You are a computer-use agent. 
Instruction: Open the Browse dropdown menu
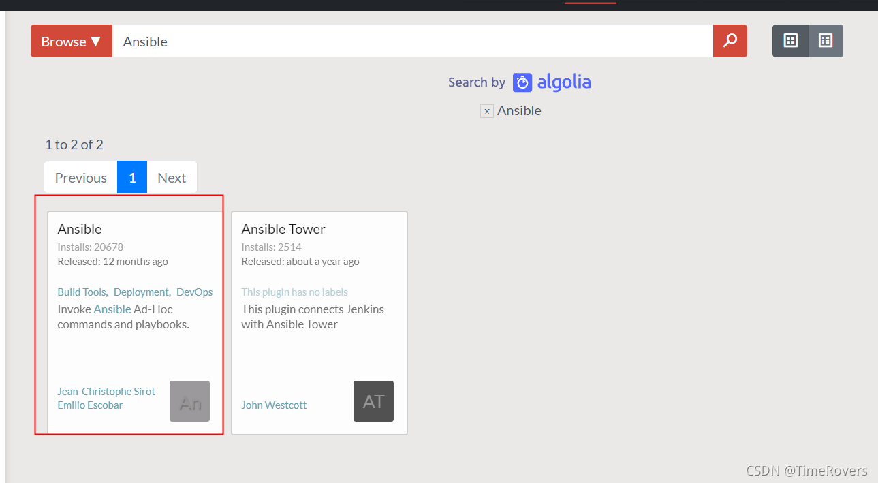[72, 41]
